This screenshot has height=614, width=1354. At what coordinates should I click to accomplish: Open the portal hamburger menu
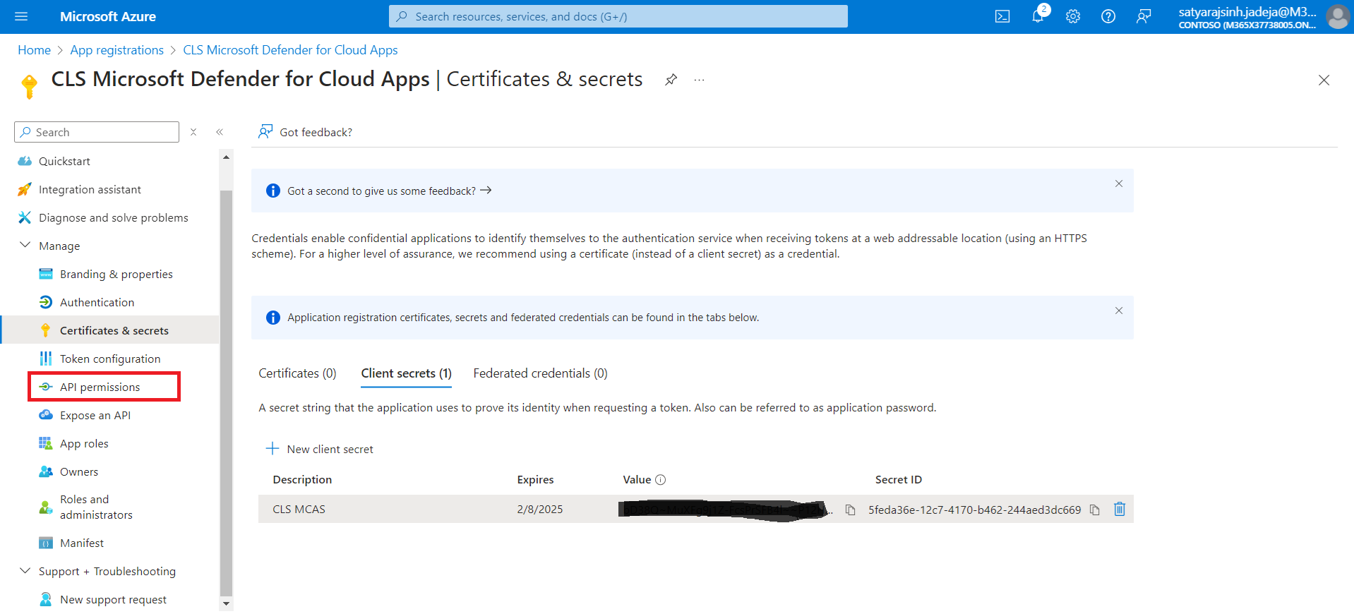point(21,16)
